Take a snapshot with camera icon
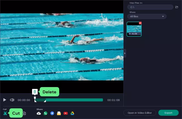Screen dimensions: 182x119 24,113
